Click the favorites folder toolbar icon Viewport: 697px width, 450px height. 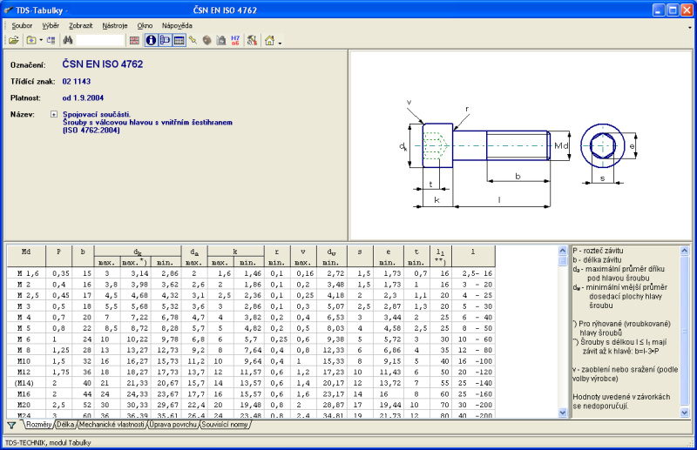31,40
